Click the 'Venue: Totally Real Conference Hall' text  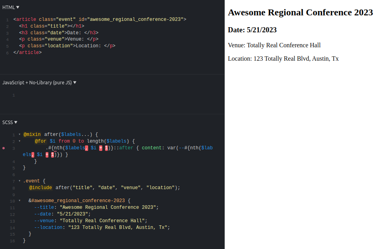point(274,45)
